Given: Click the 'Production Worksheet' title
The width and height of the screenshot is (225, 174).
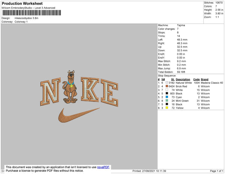Looking at the screenshot, I should (22, 4).
